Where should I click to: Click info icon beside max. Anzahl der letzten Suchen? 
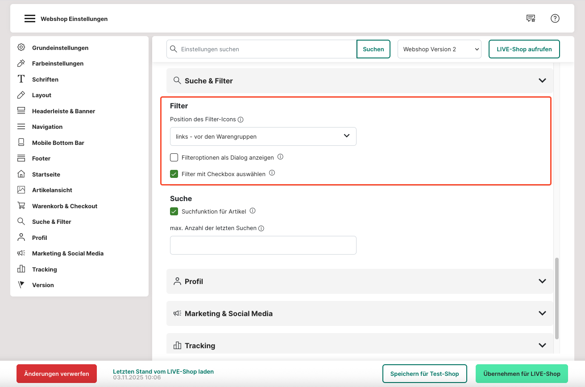[x=261, y=228]
